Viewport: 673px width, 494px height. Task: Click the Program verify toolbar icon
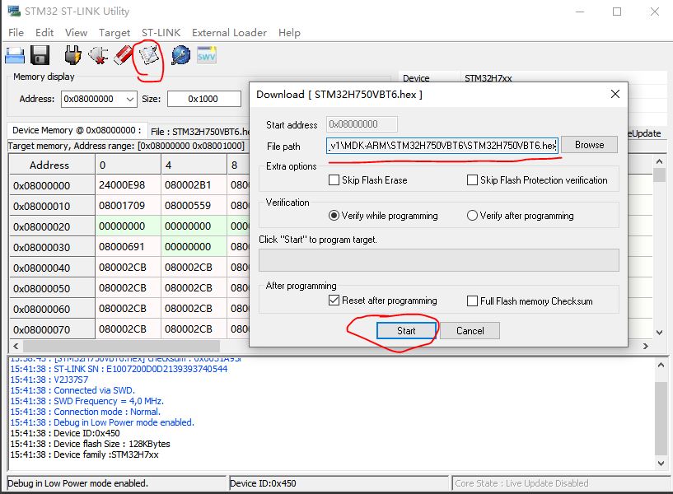click(149, 56)
